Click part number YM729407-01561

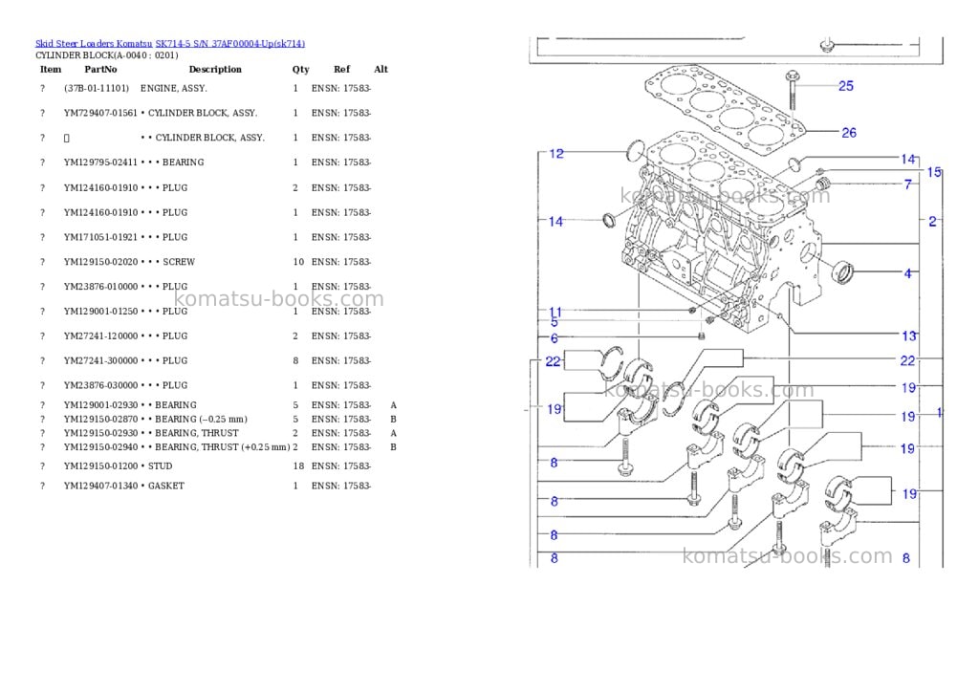[100, 113]
